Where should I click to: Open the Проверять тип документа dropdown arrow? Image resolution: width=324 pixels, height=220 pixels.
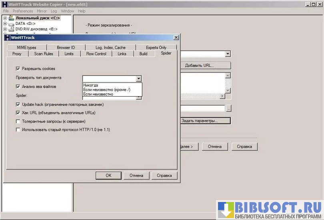138,79
